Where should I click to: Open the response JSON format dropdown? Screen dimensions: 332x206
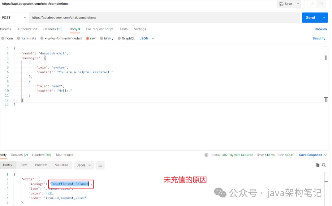click(x=84, y=165)
